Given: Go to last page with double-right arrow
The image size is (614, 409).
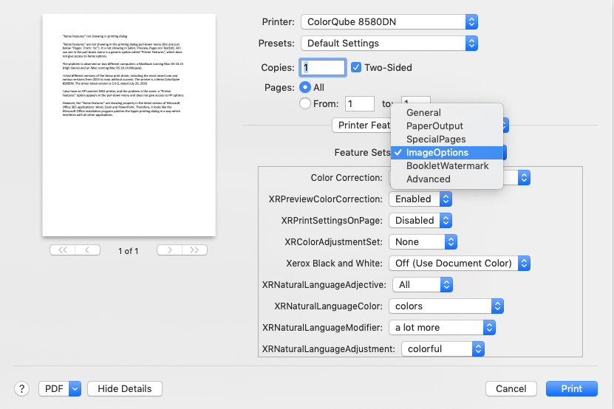Looking at the screenshot, I should coord(194,250).
